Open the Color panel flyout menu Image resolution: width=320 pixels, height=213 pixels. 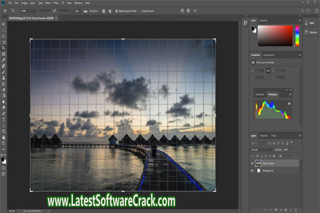click(x=300, y=20)
